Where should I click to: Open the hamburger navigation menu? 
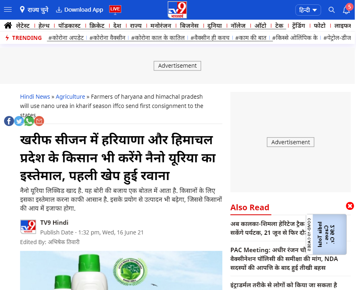click(x=8, y=10)
